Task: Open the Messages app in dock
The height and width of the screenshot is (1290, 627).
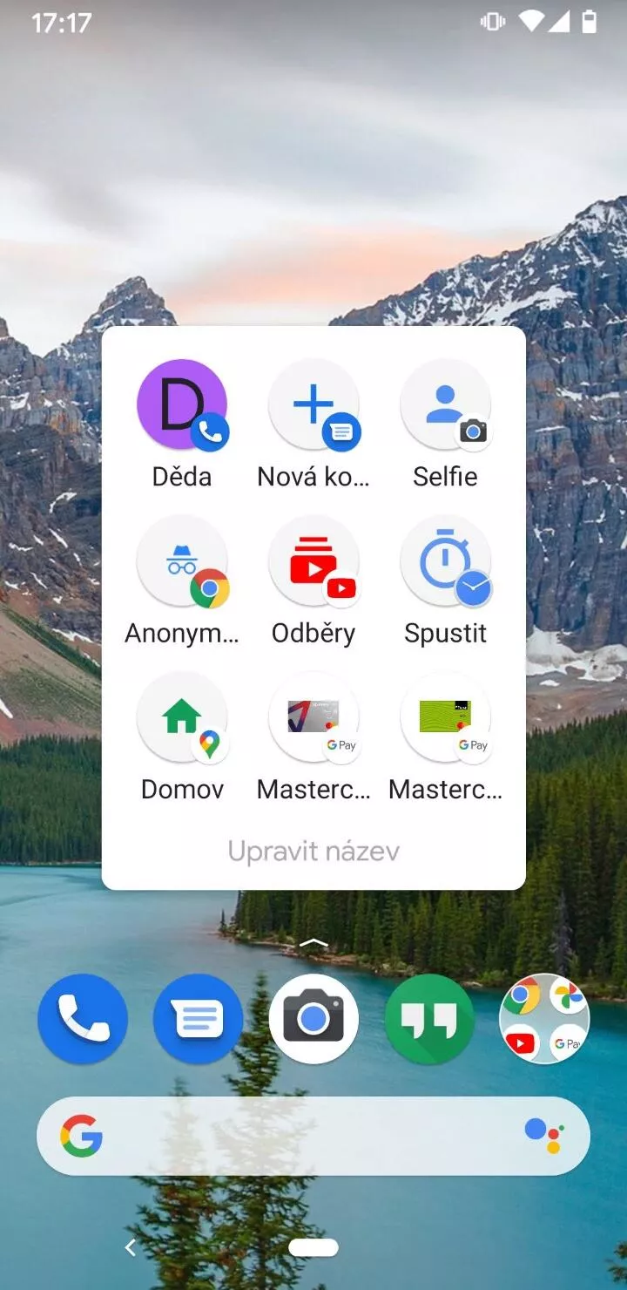Action: click(x=198, y=1019)
